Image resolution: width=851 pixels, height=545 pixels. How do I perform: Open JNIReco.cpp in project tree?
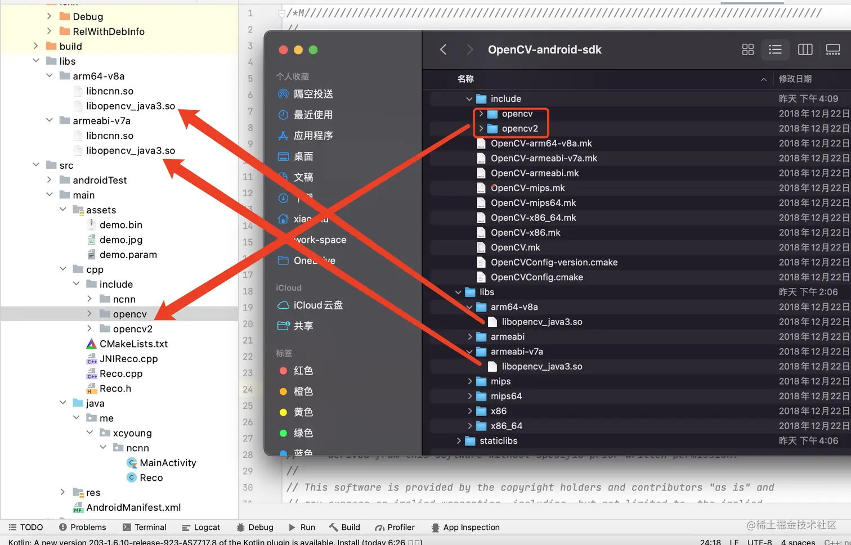tap(128, 359)
